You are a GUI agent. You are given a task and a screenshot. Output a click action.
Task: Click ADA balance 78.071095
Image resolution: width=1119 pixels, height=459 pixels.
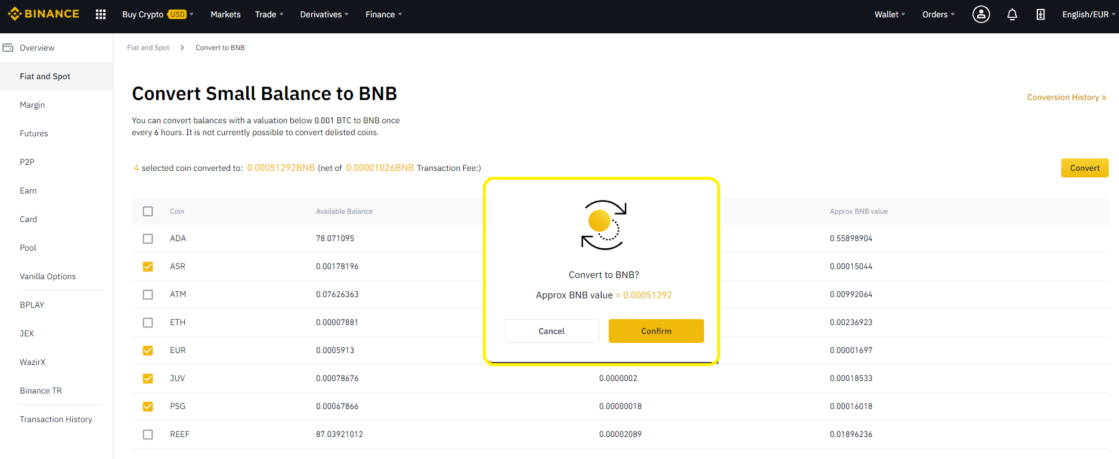click(x=335, y=239)
